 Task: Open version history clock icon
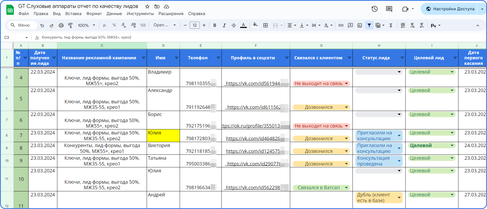[374, 9]
